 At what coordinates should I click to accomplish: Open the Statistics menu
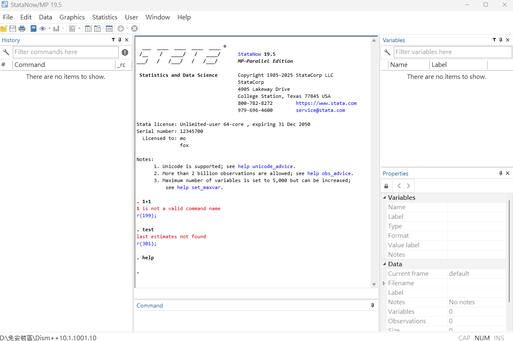coord(105,17)
